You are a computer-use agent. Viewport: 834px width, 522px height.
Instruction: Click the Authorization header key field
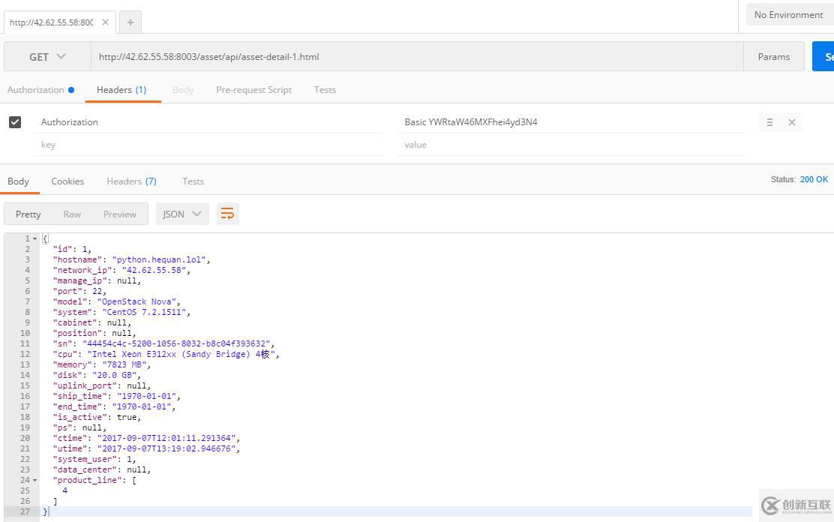pyautogui.click(x=208, y=122)
